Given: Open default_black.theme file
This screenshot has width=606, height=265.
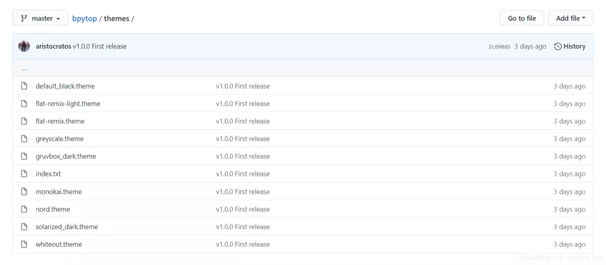Looking at the screenshot, I should click(x=65, y=86).
